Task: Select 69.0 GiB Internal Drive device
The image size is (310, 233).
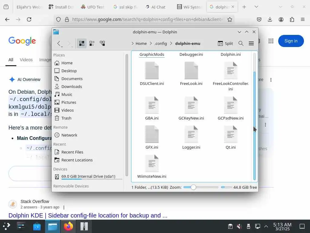Action: 88,177
